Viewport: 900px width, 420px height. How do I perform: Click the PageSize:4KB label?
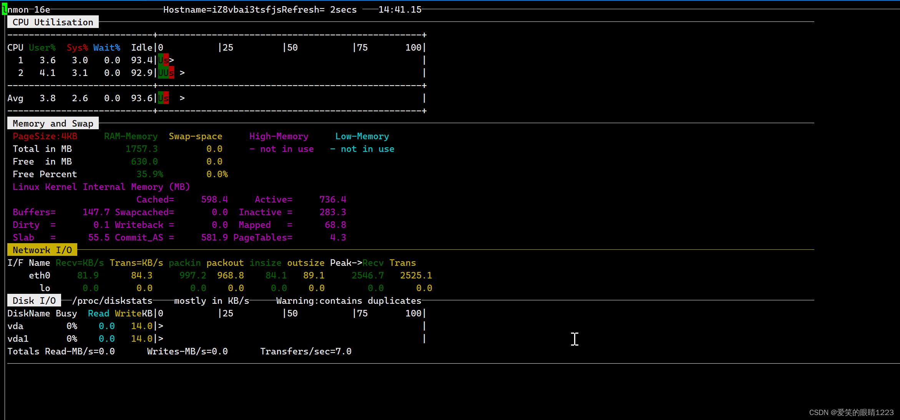coord(45,136)
